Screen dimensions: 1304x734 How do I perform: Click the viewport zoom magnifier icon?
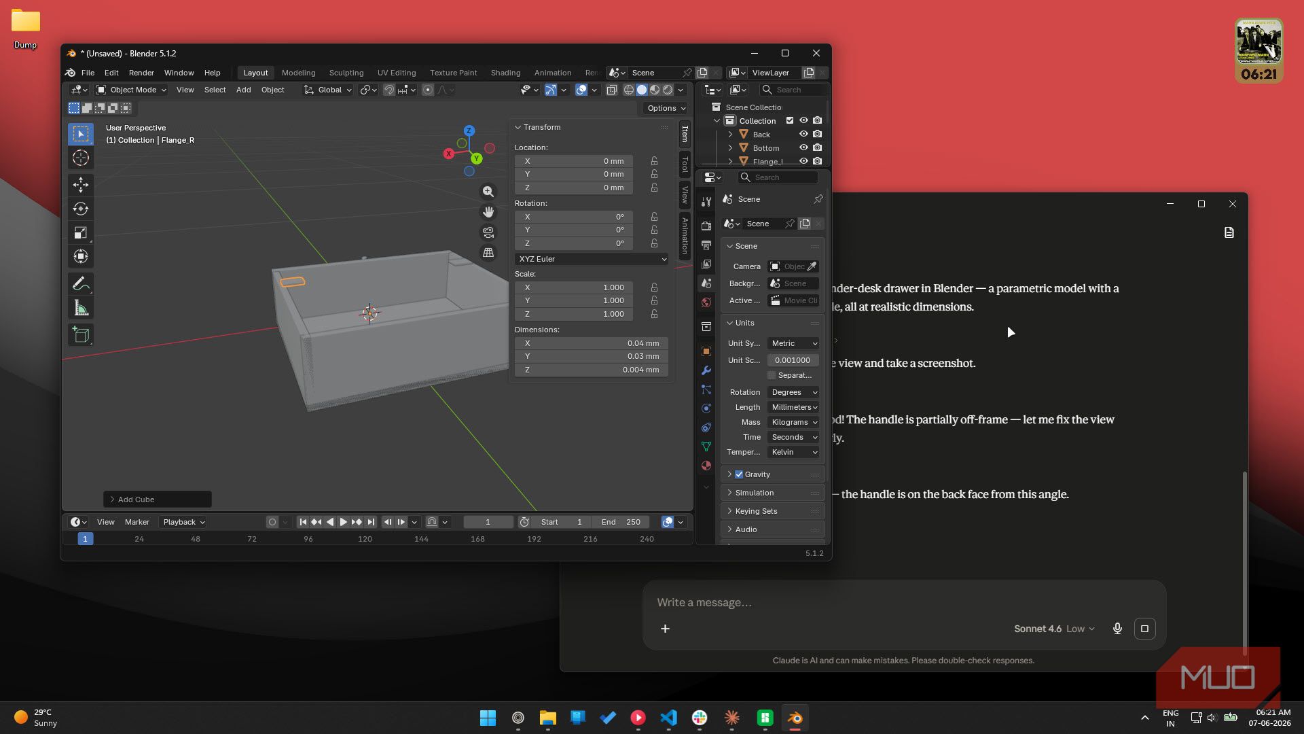point(488,192)
